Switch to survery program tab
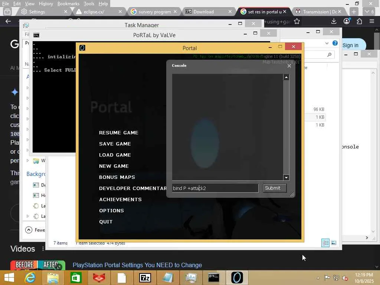Viewport: 380px width, 285px height. (155, 12)
